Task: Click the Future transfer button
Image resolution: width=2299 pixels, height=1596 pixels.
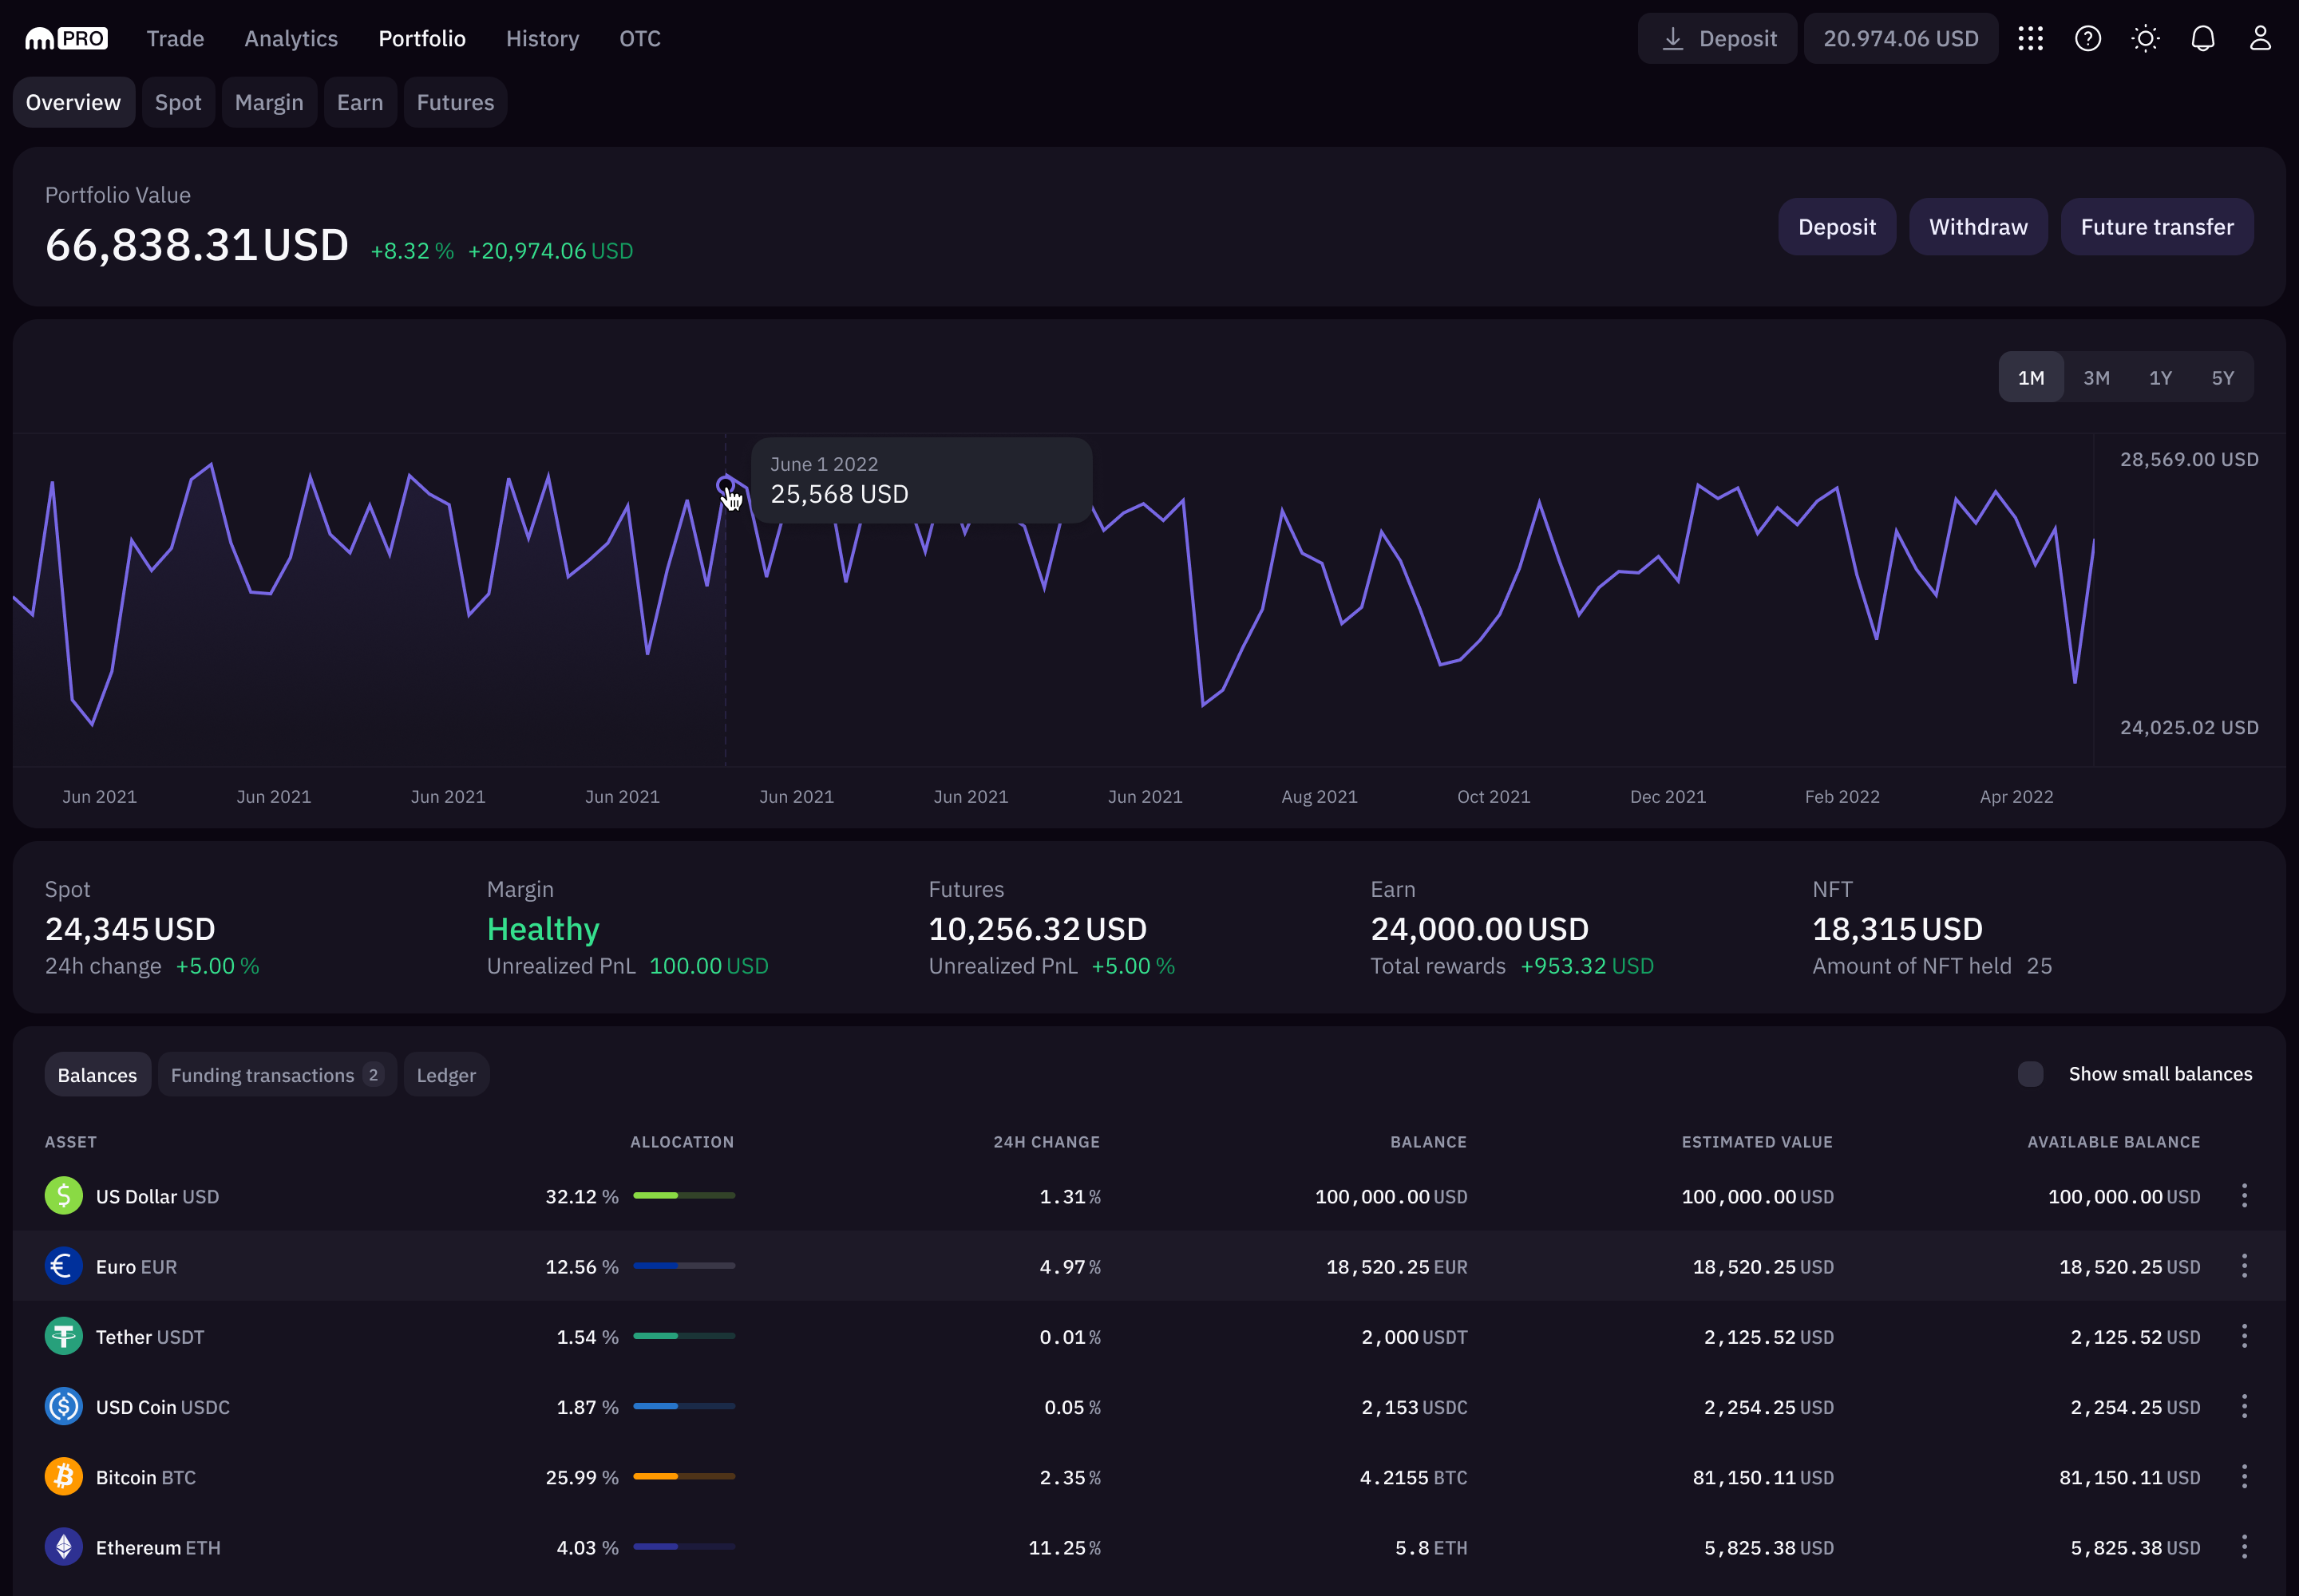Action: pos(2157,227)
